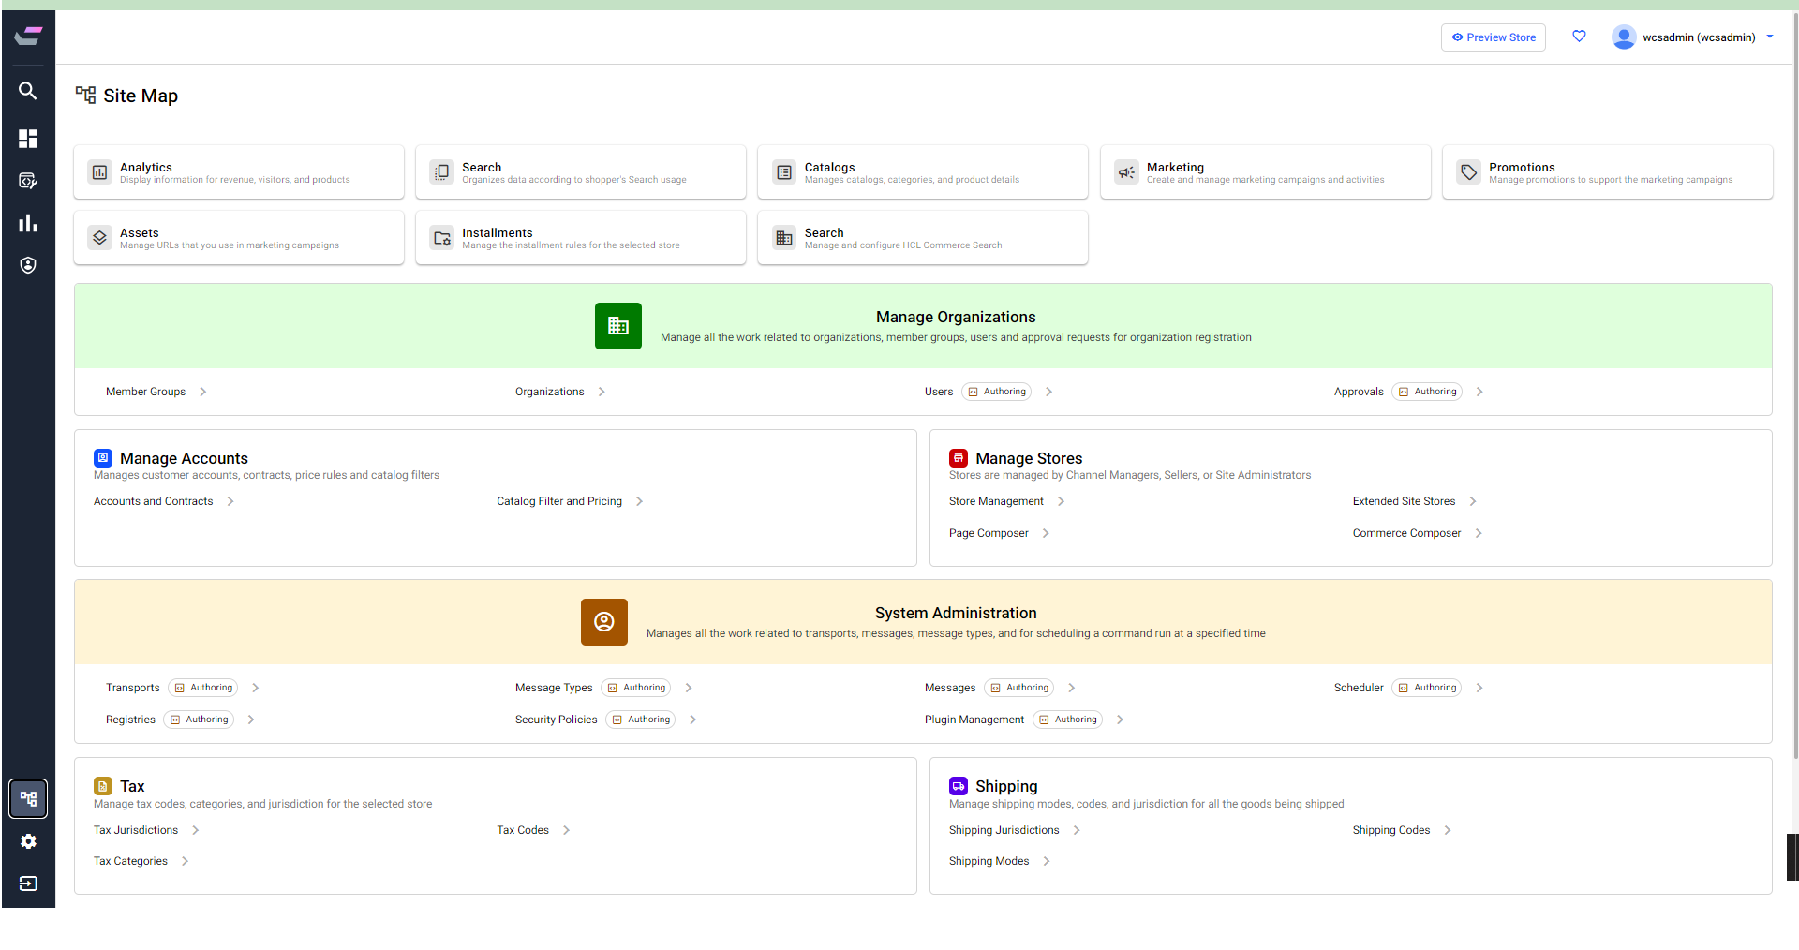Expand the Member Groups chevron
Viewport: 1799px width, 950px height.
click(203, 392)
